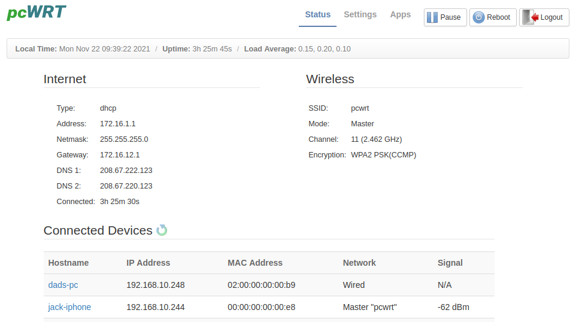The image size is (579, 322).
Task: Open the dads-pc hostname link
Action: click(63, 285)
